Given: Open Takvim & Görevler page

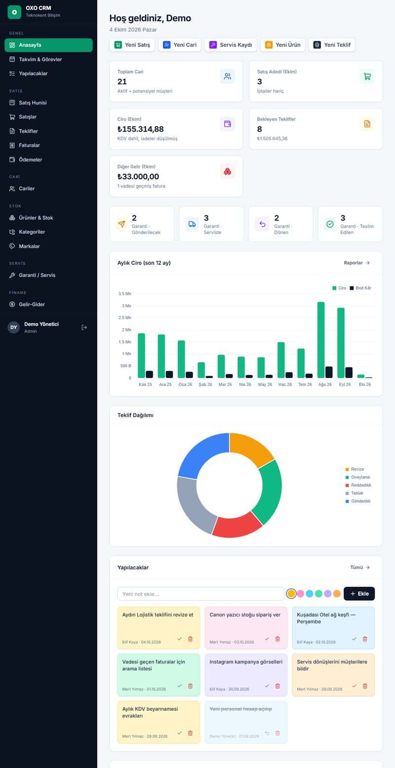Looking at the screenshot, I should [48, 59].
